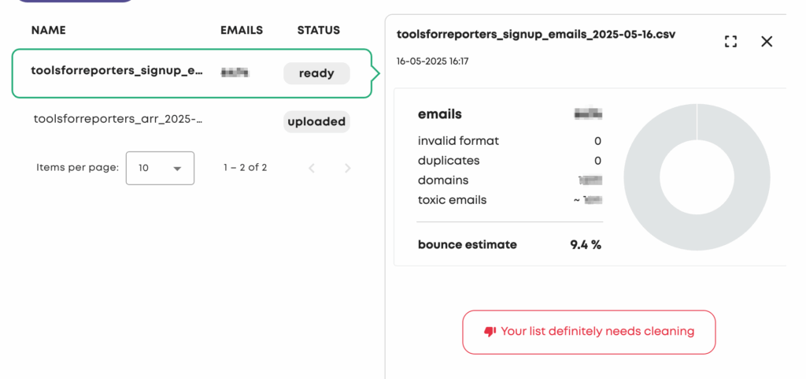The width and height of the screenshot is (806, 379).
Task: Click the uploaded status badge
Action: point(316,122)
